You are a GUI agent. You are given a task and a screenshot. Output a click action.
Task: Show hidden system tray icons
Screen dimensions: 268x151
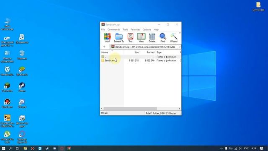click(x=222, y=148)
